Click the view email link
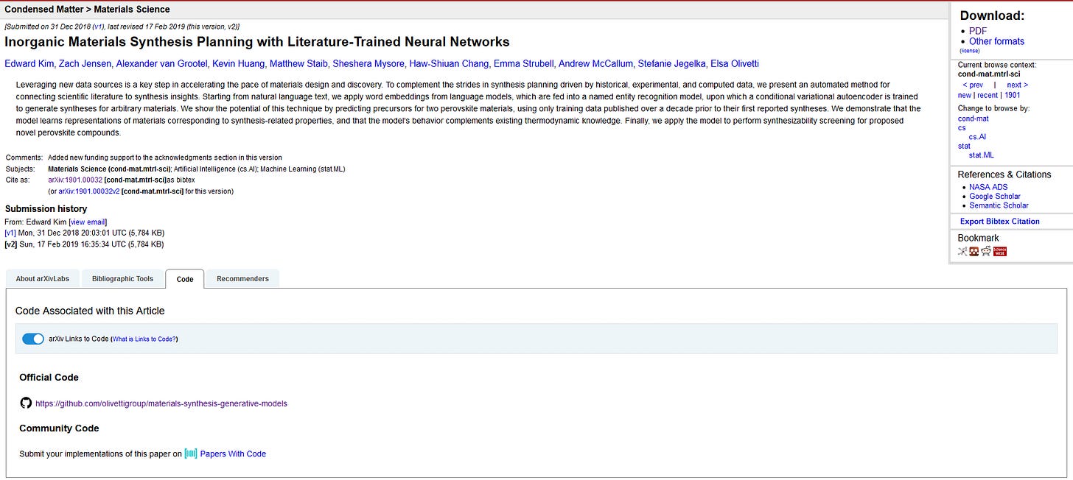 pyautogui.click(x=88, y=222)
